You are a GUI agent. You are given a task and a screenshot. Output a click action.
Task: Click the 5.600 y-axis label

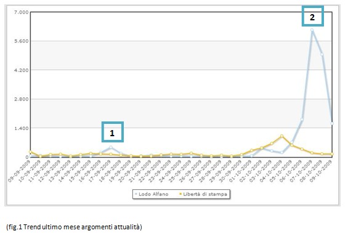click(22, 41)
